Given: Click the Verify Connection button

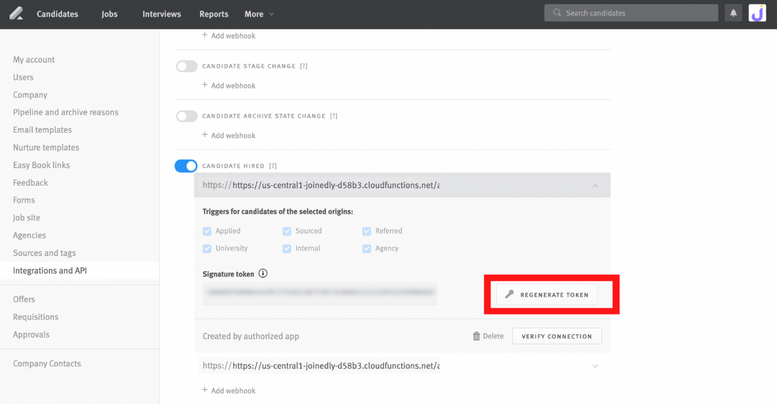Looking at the screenshot, I should click(x=556, y=336).
